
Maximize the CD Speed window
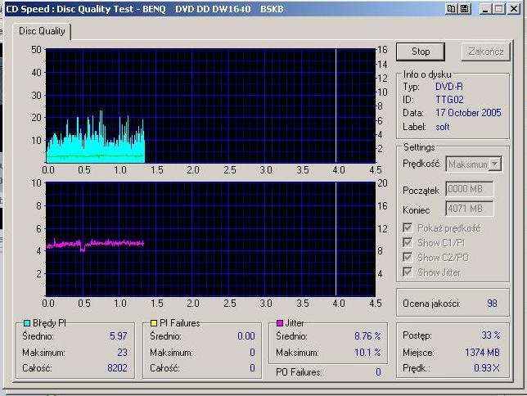click(499, 9)
